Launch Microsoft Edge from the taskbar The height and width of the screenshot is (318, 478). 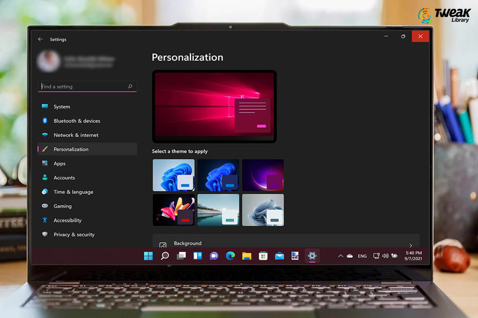coord(230,256)
